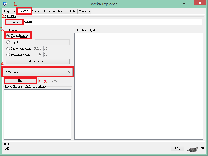Maximize the Weka Explorer window

pyautogui.click(x=191, y=3)
